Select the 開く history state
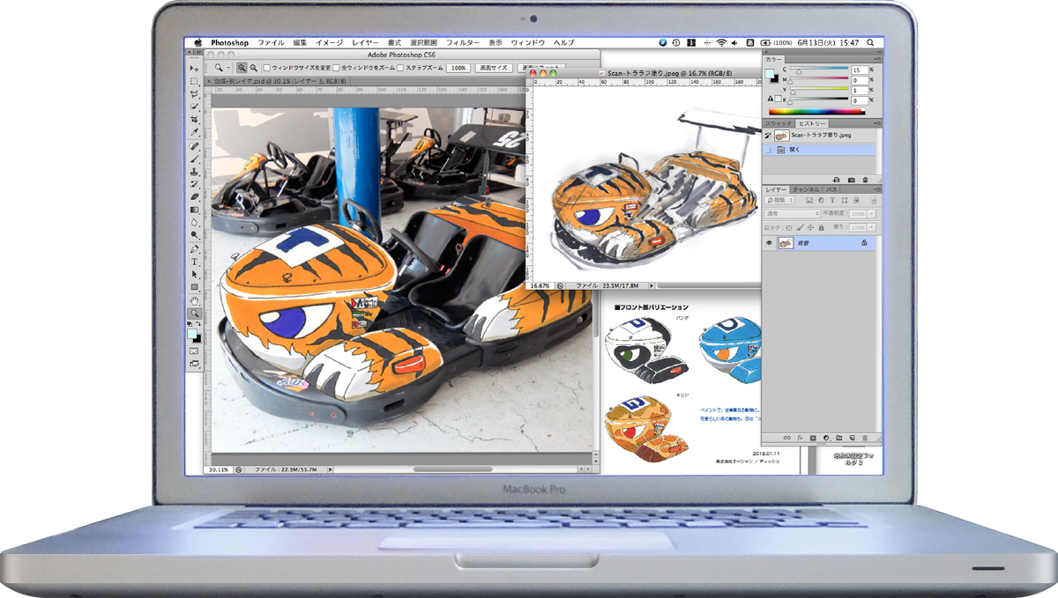The width and height of the screenshot is (1058, 598). [820, 151]
